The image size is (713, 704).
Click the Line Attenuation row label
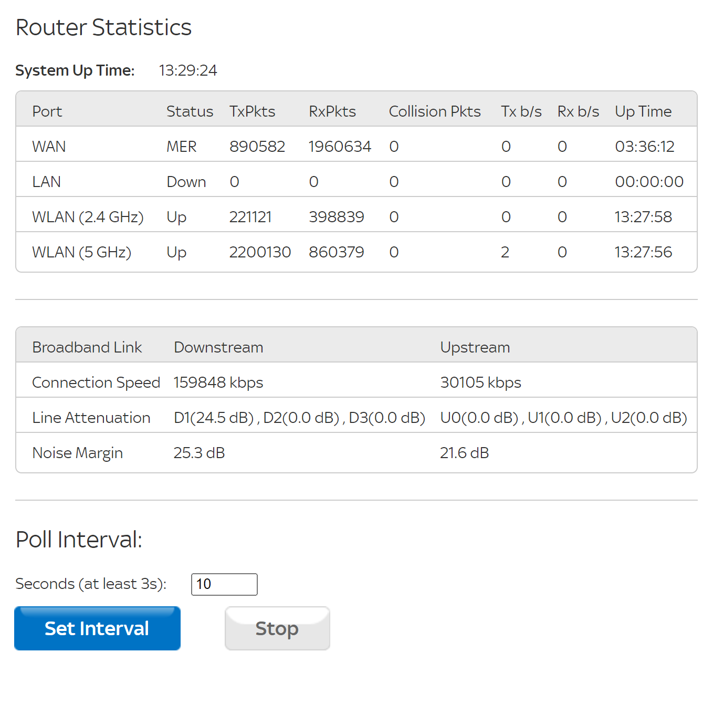coord(91,417)
